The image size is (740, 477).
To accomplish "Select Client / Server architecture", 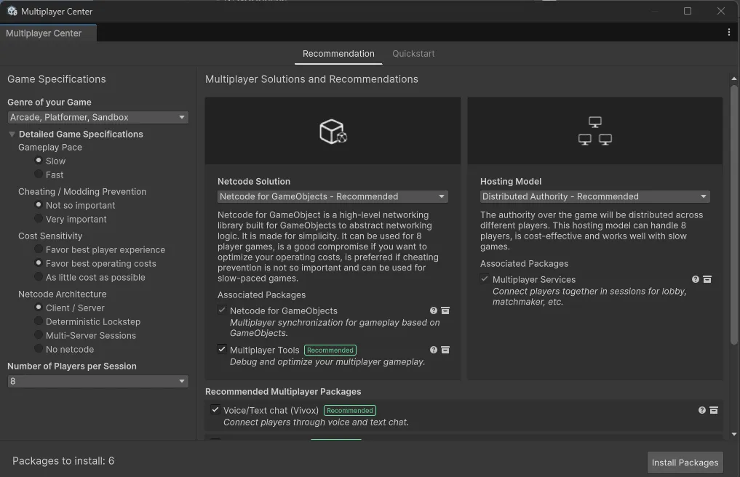I will tap(39, 307).
